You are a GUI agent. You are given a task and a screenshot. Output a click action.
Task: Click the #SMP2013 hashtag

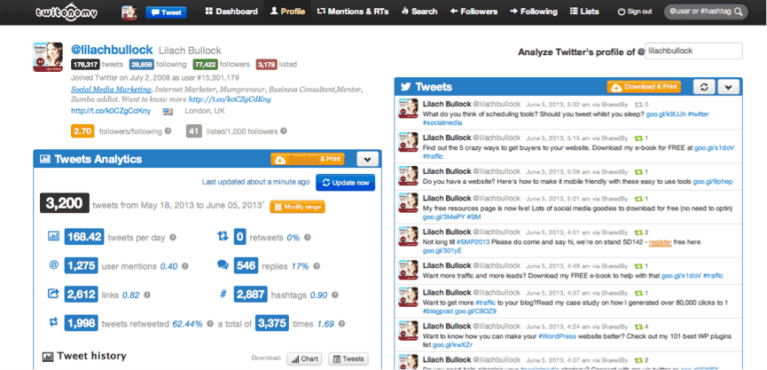click(x=473, y=241)
